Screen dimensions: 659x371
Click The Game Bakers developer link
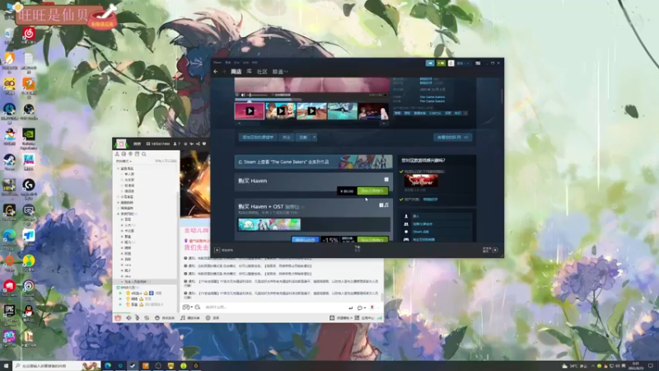click(432, 96)
